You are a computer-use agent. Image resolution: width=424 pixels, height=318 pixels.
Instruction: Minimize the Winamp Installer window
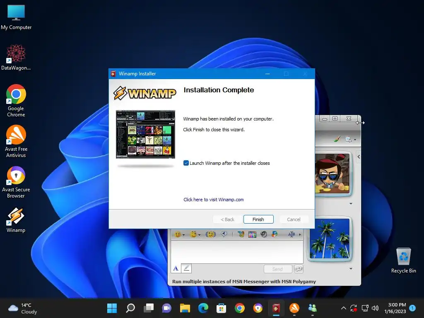coord(267,74)
